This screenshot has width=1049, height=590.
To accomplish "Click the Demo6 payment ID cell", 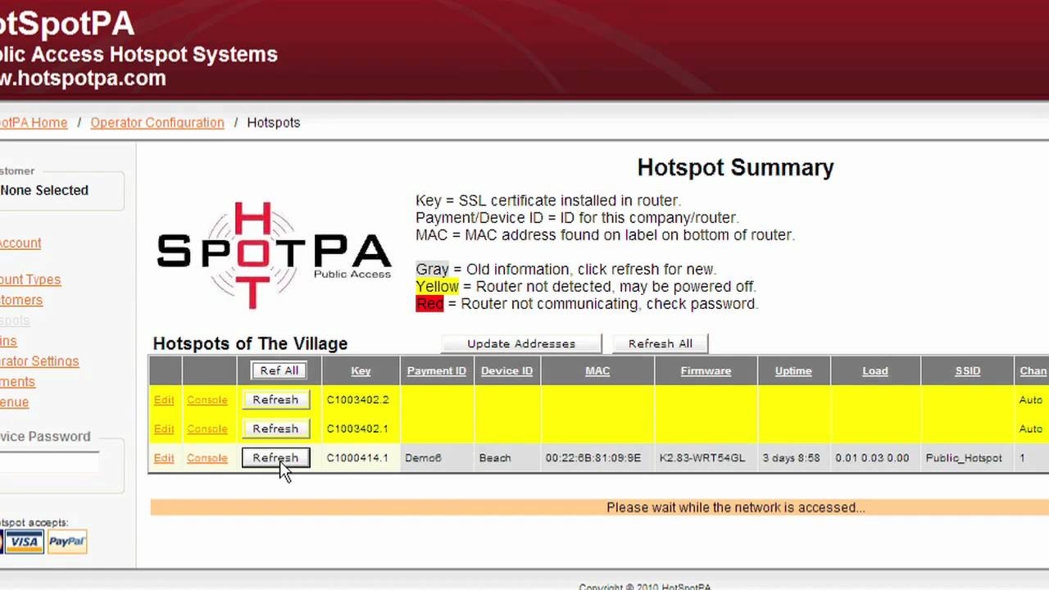I will click(423, 458).
